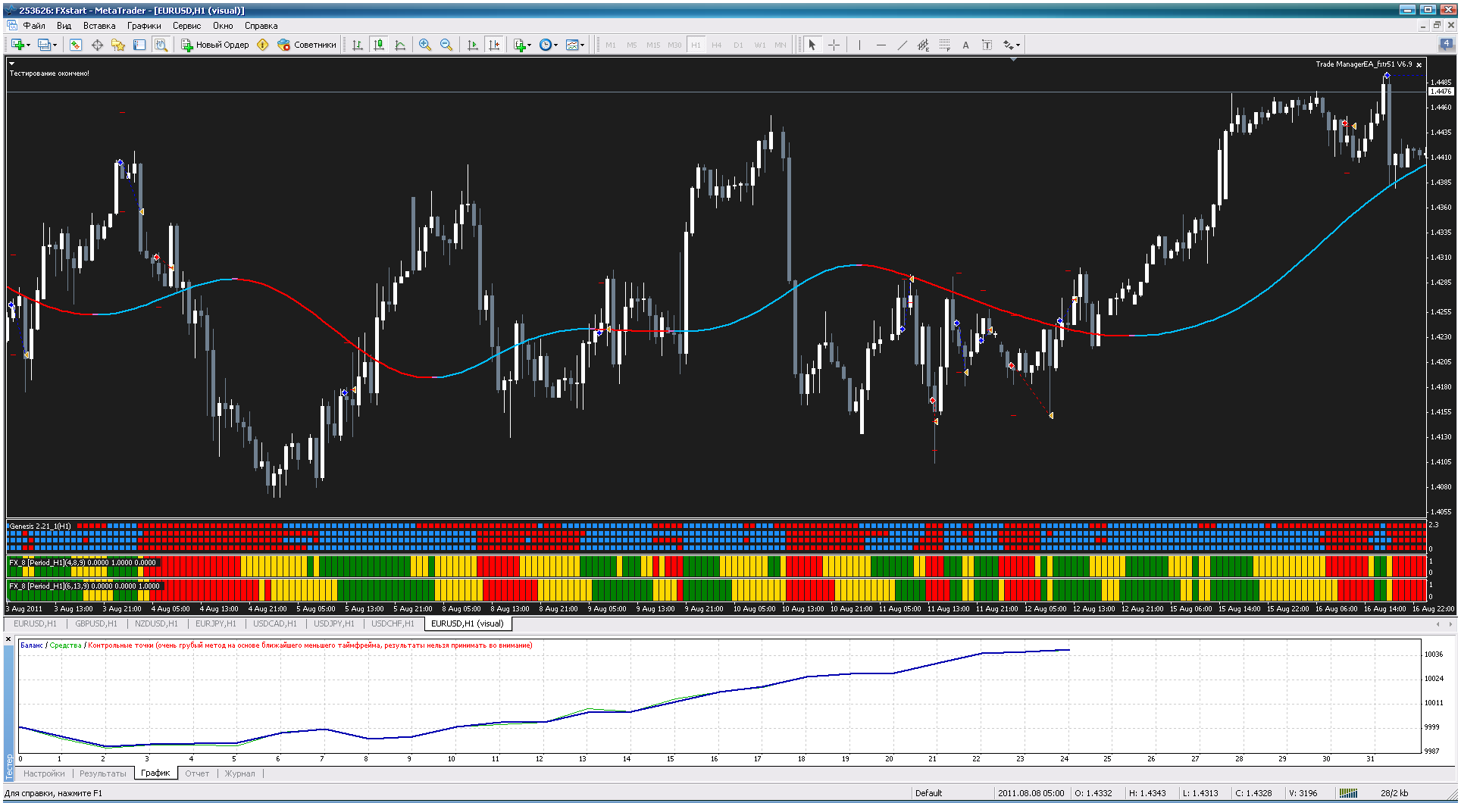Image resolution: width=1461 pixels, height=803 pixels.
Task: Switch chart to candlesticks mode
Action: 379,45
